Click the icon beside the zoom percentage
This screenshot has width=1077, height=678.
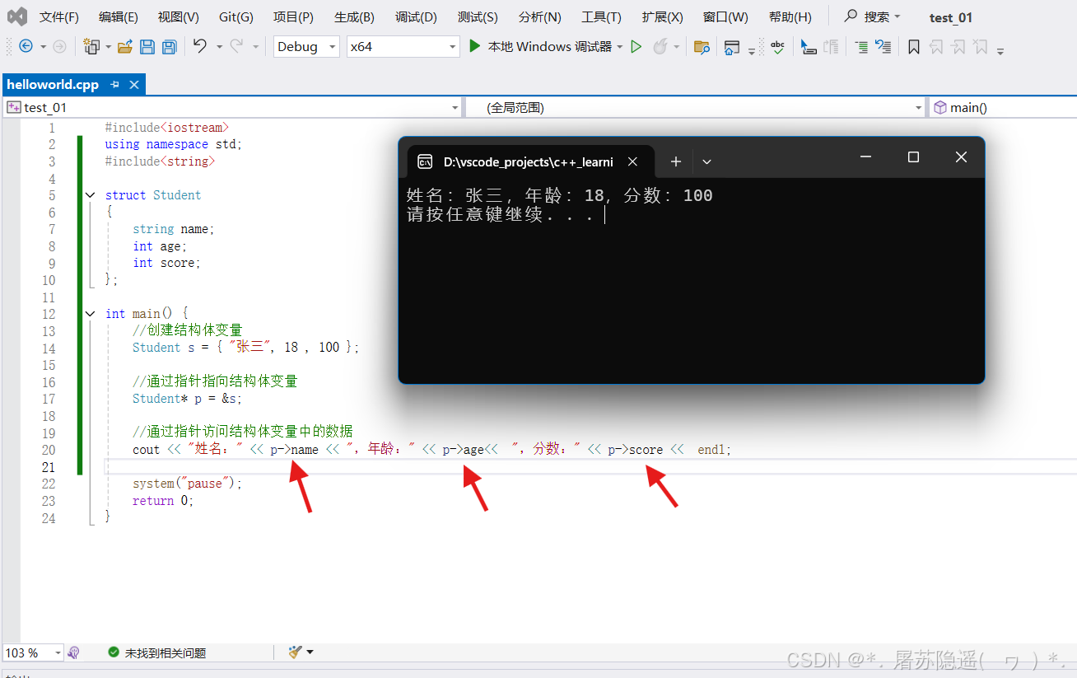pos(74,652)
